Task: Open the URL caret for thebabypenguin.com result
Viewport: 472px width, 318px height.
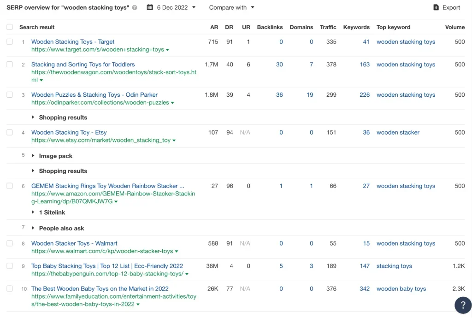Action: 188,273
